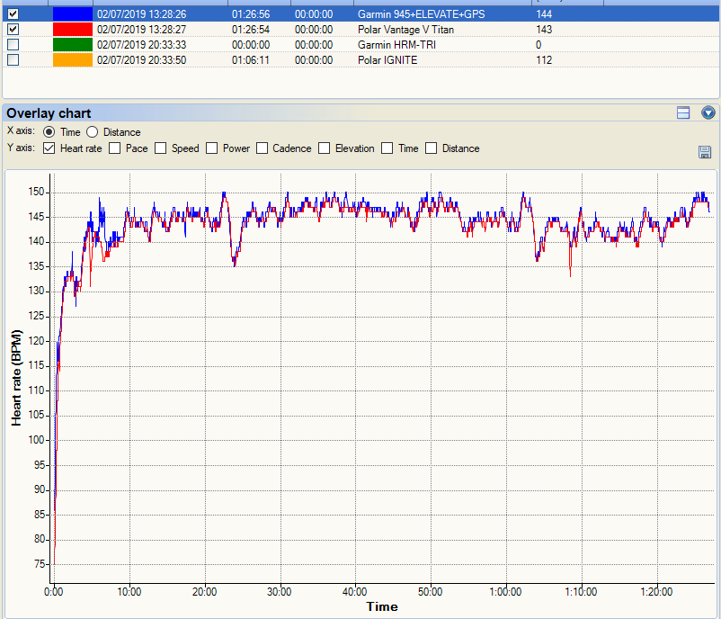Click the average heart rate value '144'

coord(544,14)
